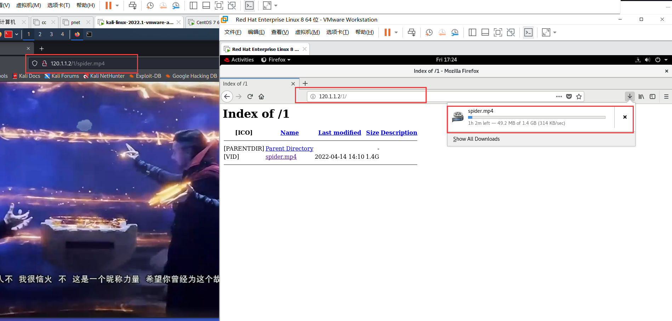Switch to Kali workspace 3
Viewport: 672px width, 321px height.
(x=51, y=34)
